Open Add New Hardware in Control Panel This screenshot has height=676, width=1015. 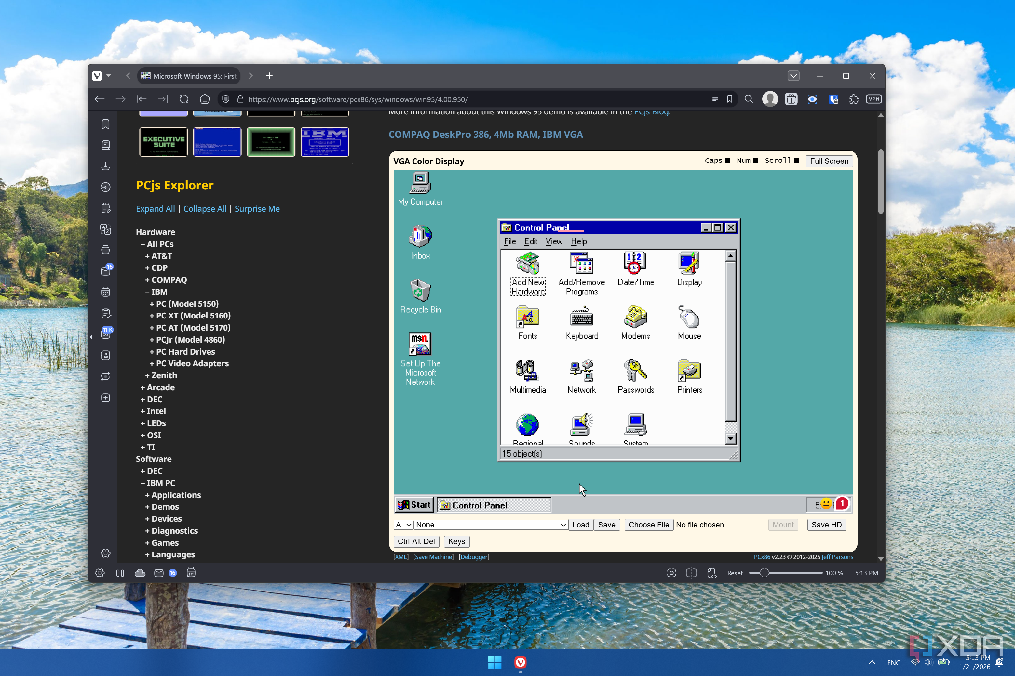coord(527,273)
